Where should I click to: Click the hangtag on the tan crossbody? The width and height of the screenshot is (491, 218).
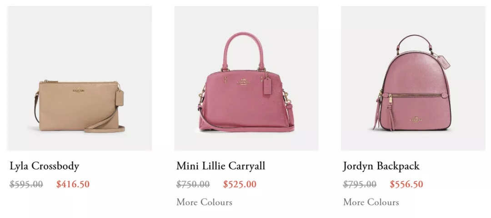(120, 98)
